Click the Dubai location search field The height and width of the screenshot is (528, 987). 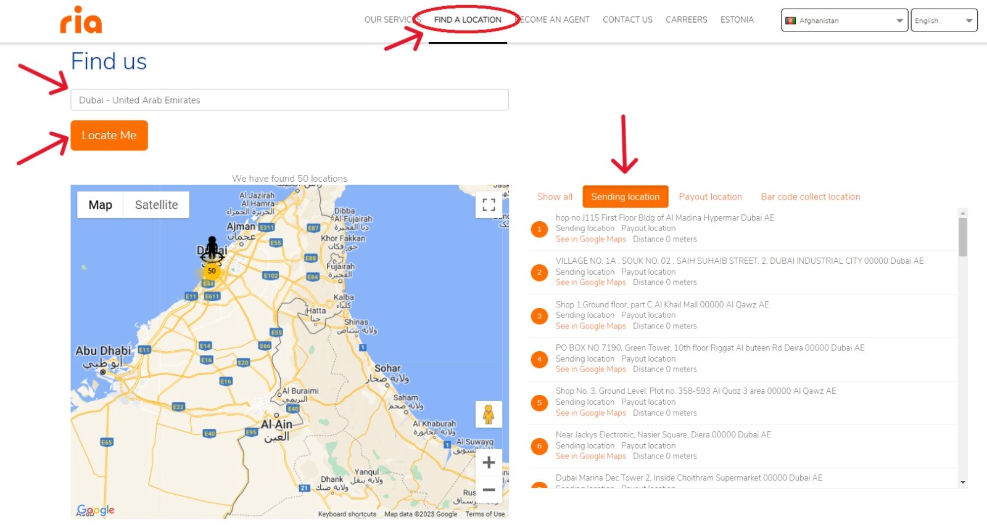pos(289,100)
